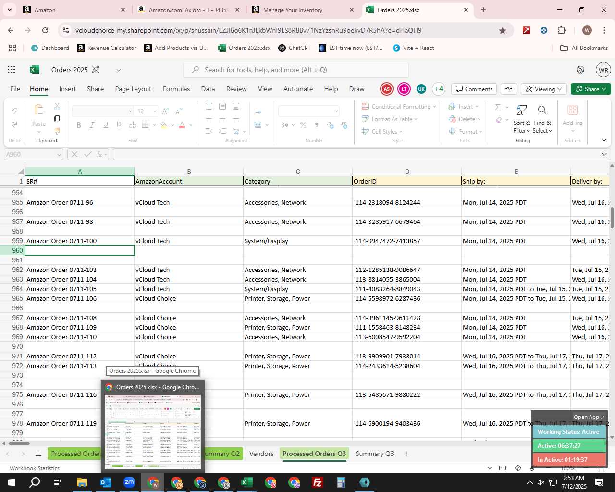Bookmark page with the star icon

pyautogui.click(x=503, y=30)
